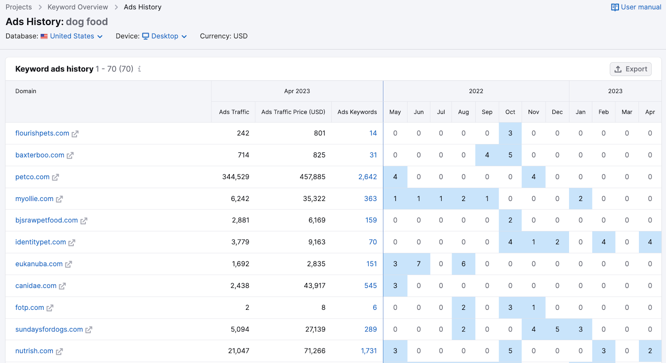Open sundaysfordogs.com ads keywords count 289
This screenshot has width=666, height=363.
click(x=370, y=329)
